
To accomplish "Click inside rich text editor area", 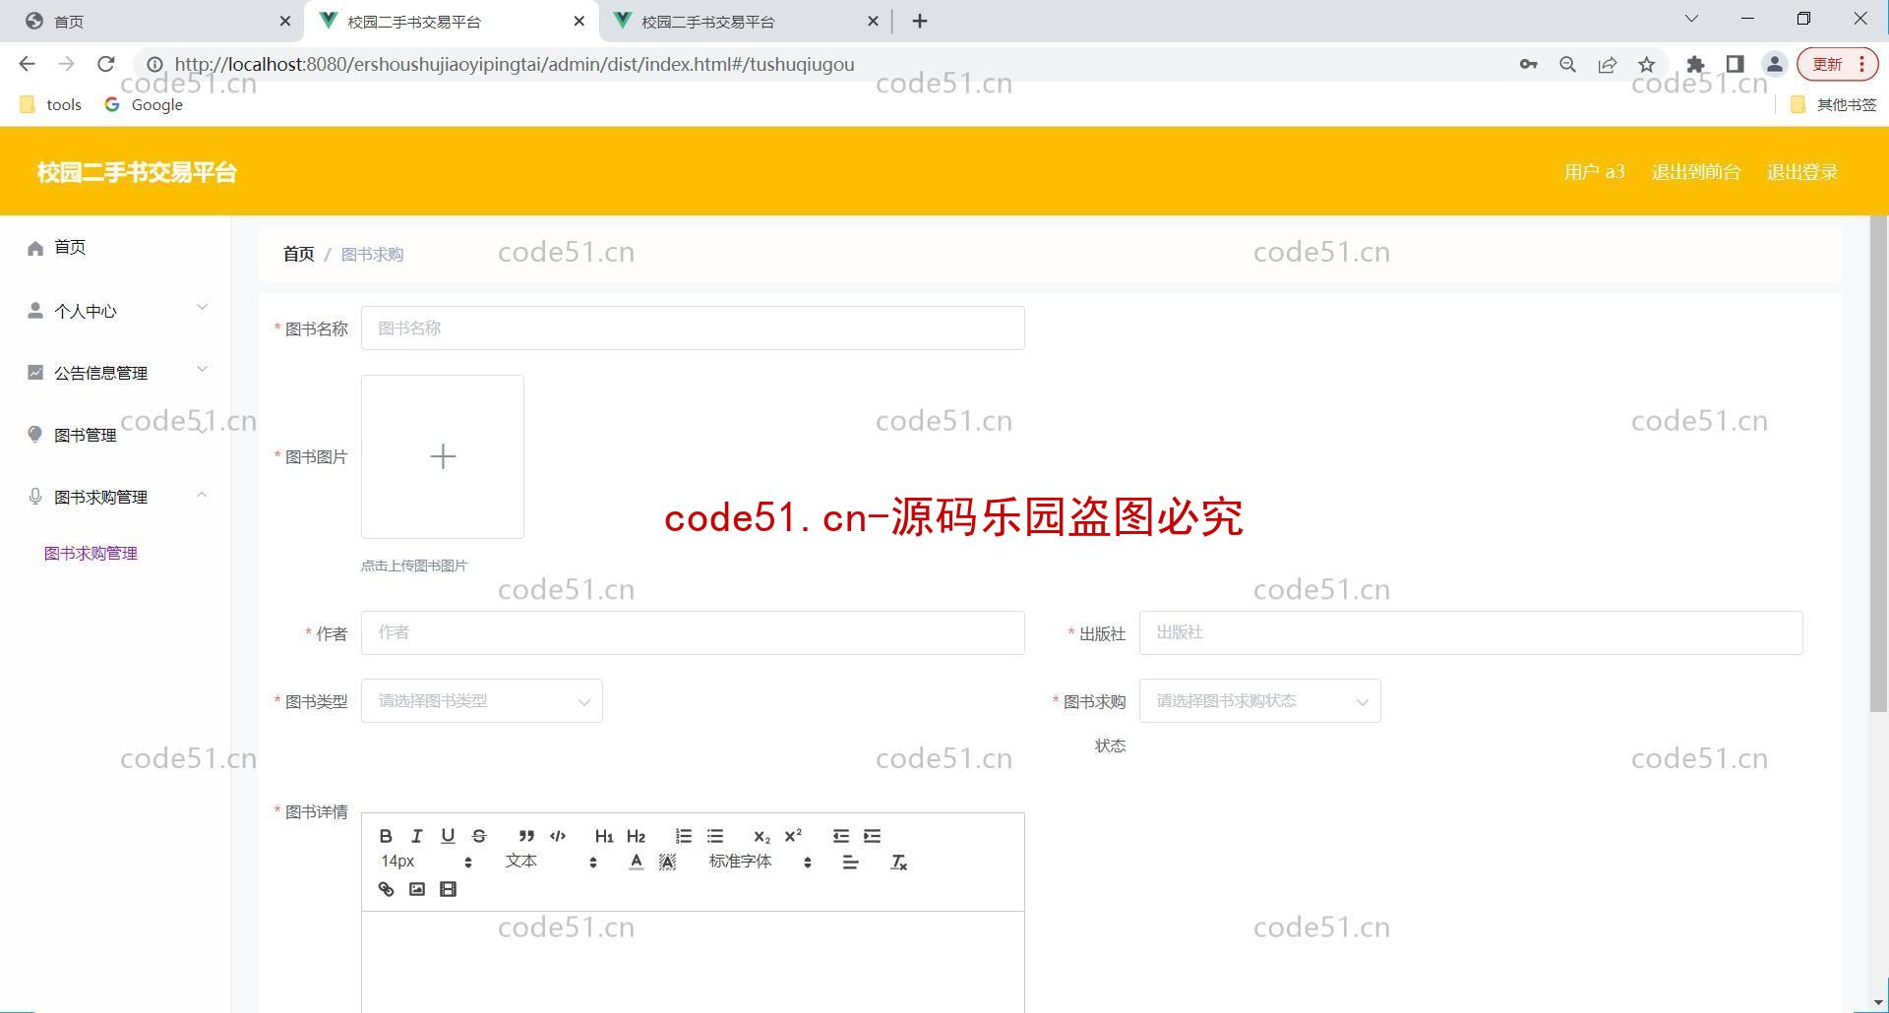I will 693,962.
